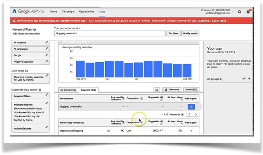Click plus icon beside Ad groups
263x155 pixels.
tap(249, 79)
